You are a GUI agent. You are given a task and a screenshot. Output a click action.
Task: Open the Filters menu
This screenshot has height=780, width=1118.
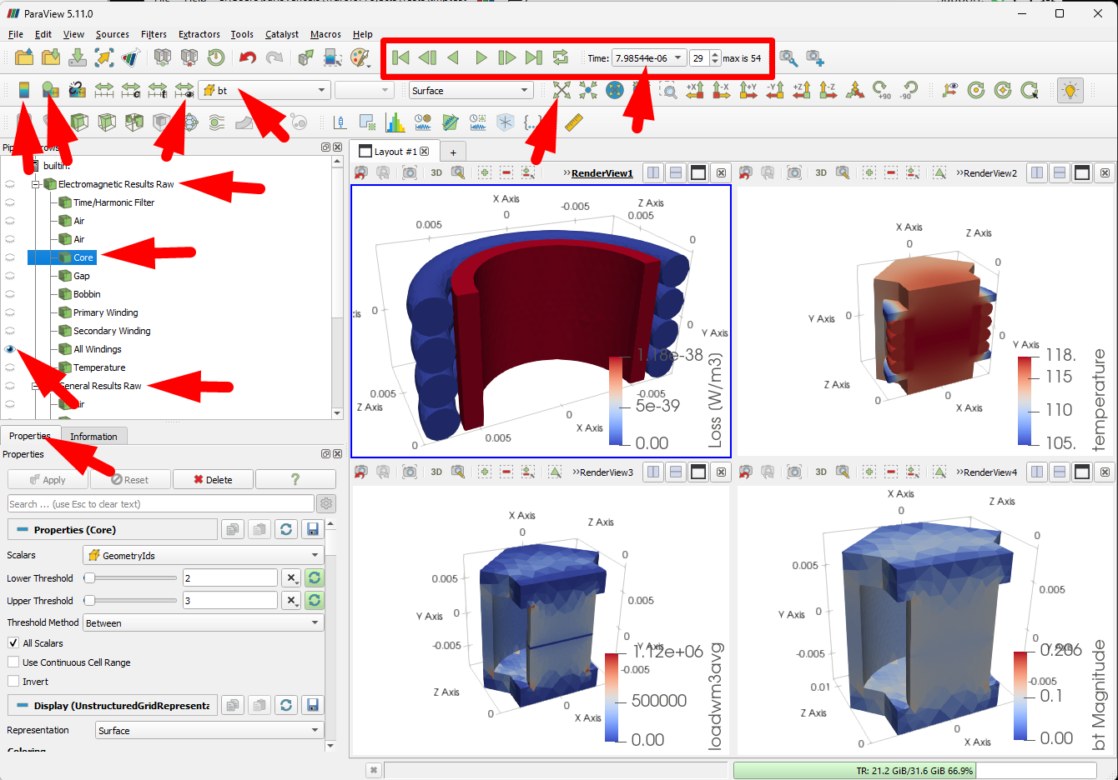(154, 34)
